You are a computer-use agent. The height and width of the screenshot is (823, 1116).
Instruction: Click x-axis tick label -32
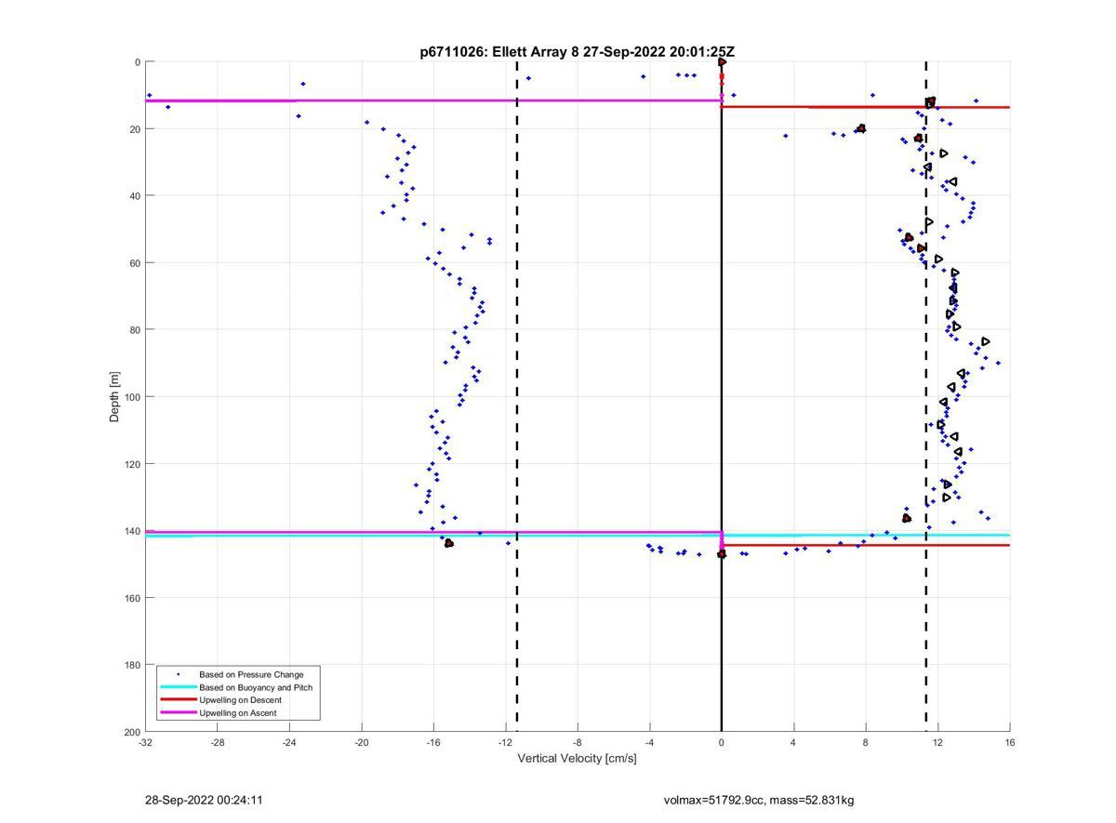145,742
